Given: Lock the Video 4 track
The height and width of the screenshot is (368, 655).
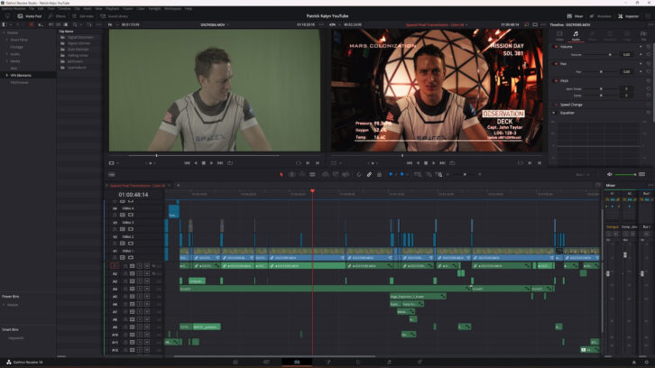Looking at the screenshot, I should point(115,215).
